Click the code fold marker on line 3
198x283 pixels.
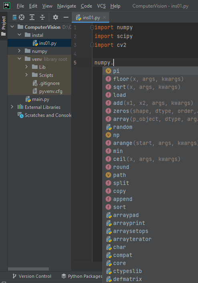coord(92,45)
